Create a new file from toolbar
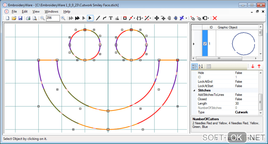 [x=7, y=18]
